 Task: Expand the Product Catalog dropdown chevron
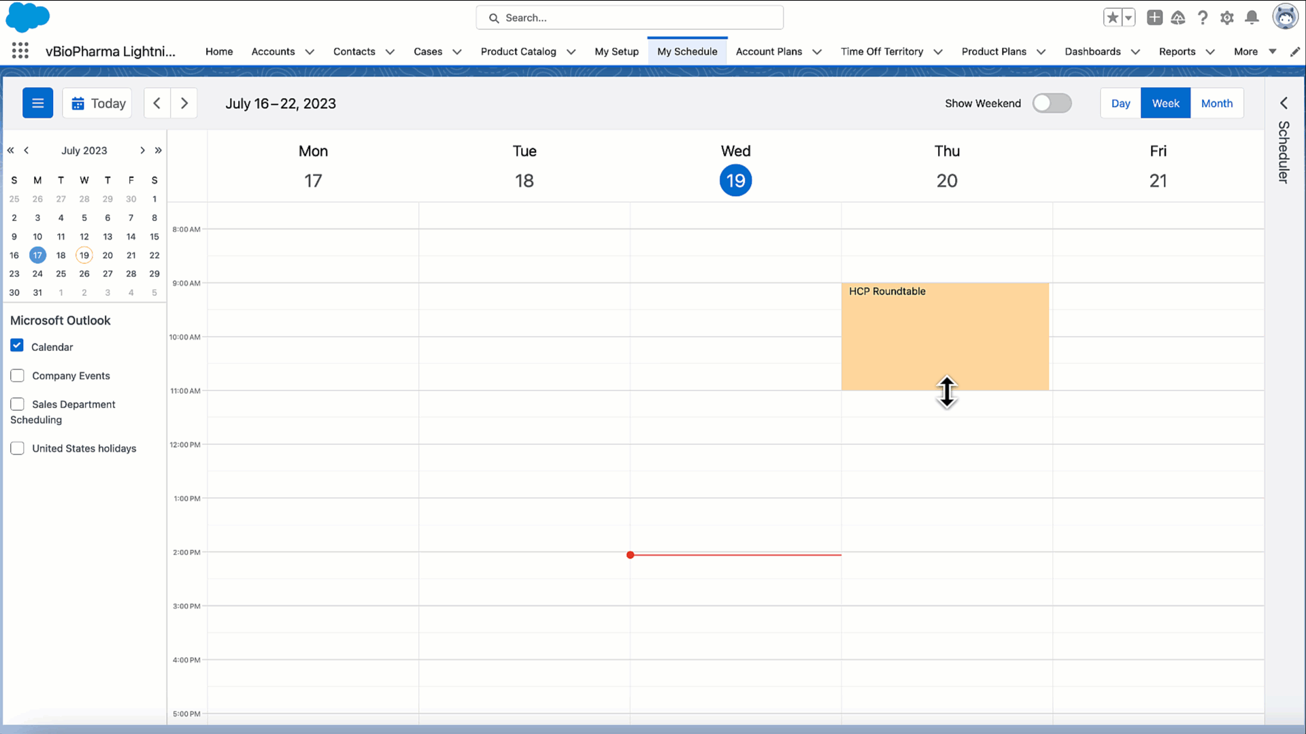pos(571,52)
